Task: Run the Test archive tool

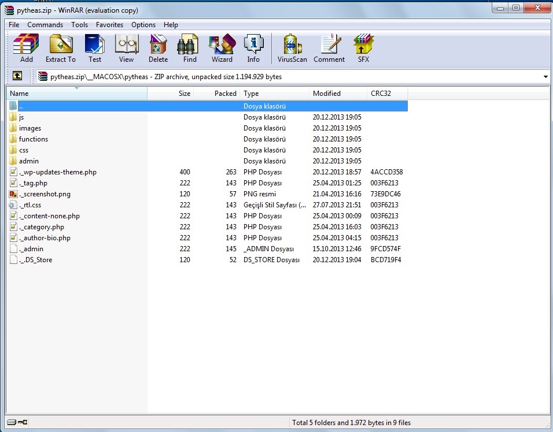Action: click(94, 49)
